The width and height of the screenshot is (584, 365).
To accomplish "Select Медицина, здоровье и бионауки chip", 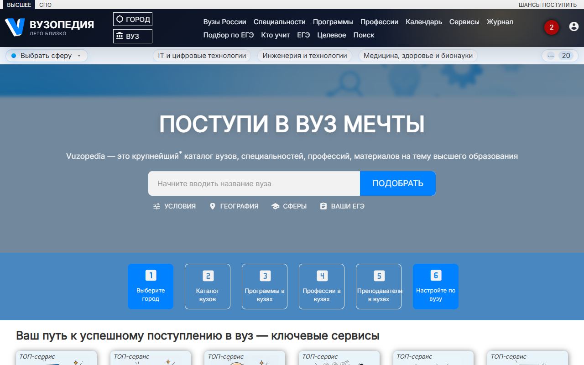I will click(x=418, y=56).
